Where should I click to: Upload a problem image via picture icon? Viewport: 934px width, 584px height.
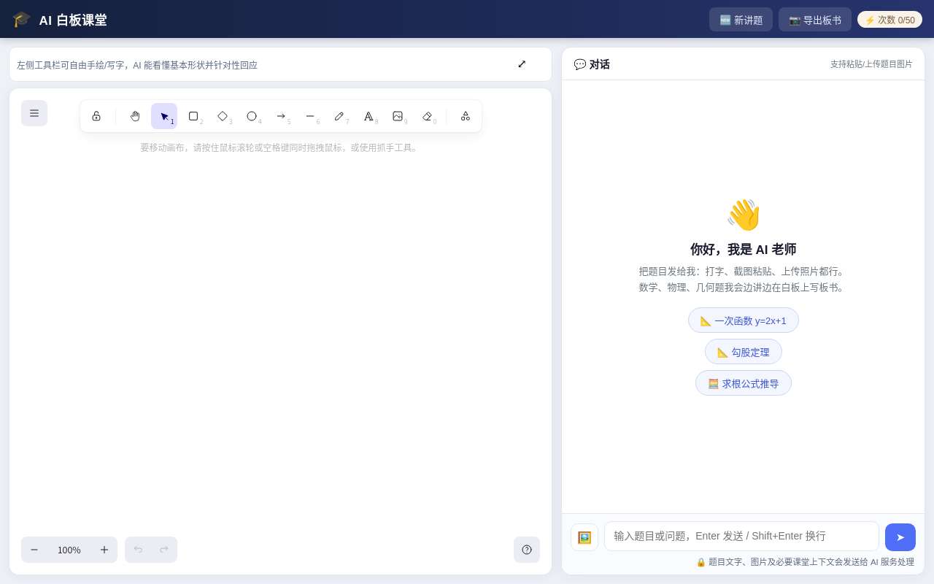[x=584, y=537]
